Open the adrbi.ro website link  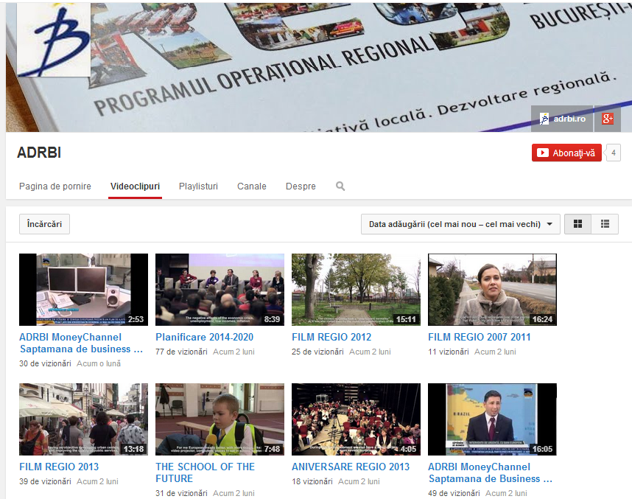pos(562,119)
